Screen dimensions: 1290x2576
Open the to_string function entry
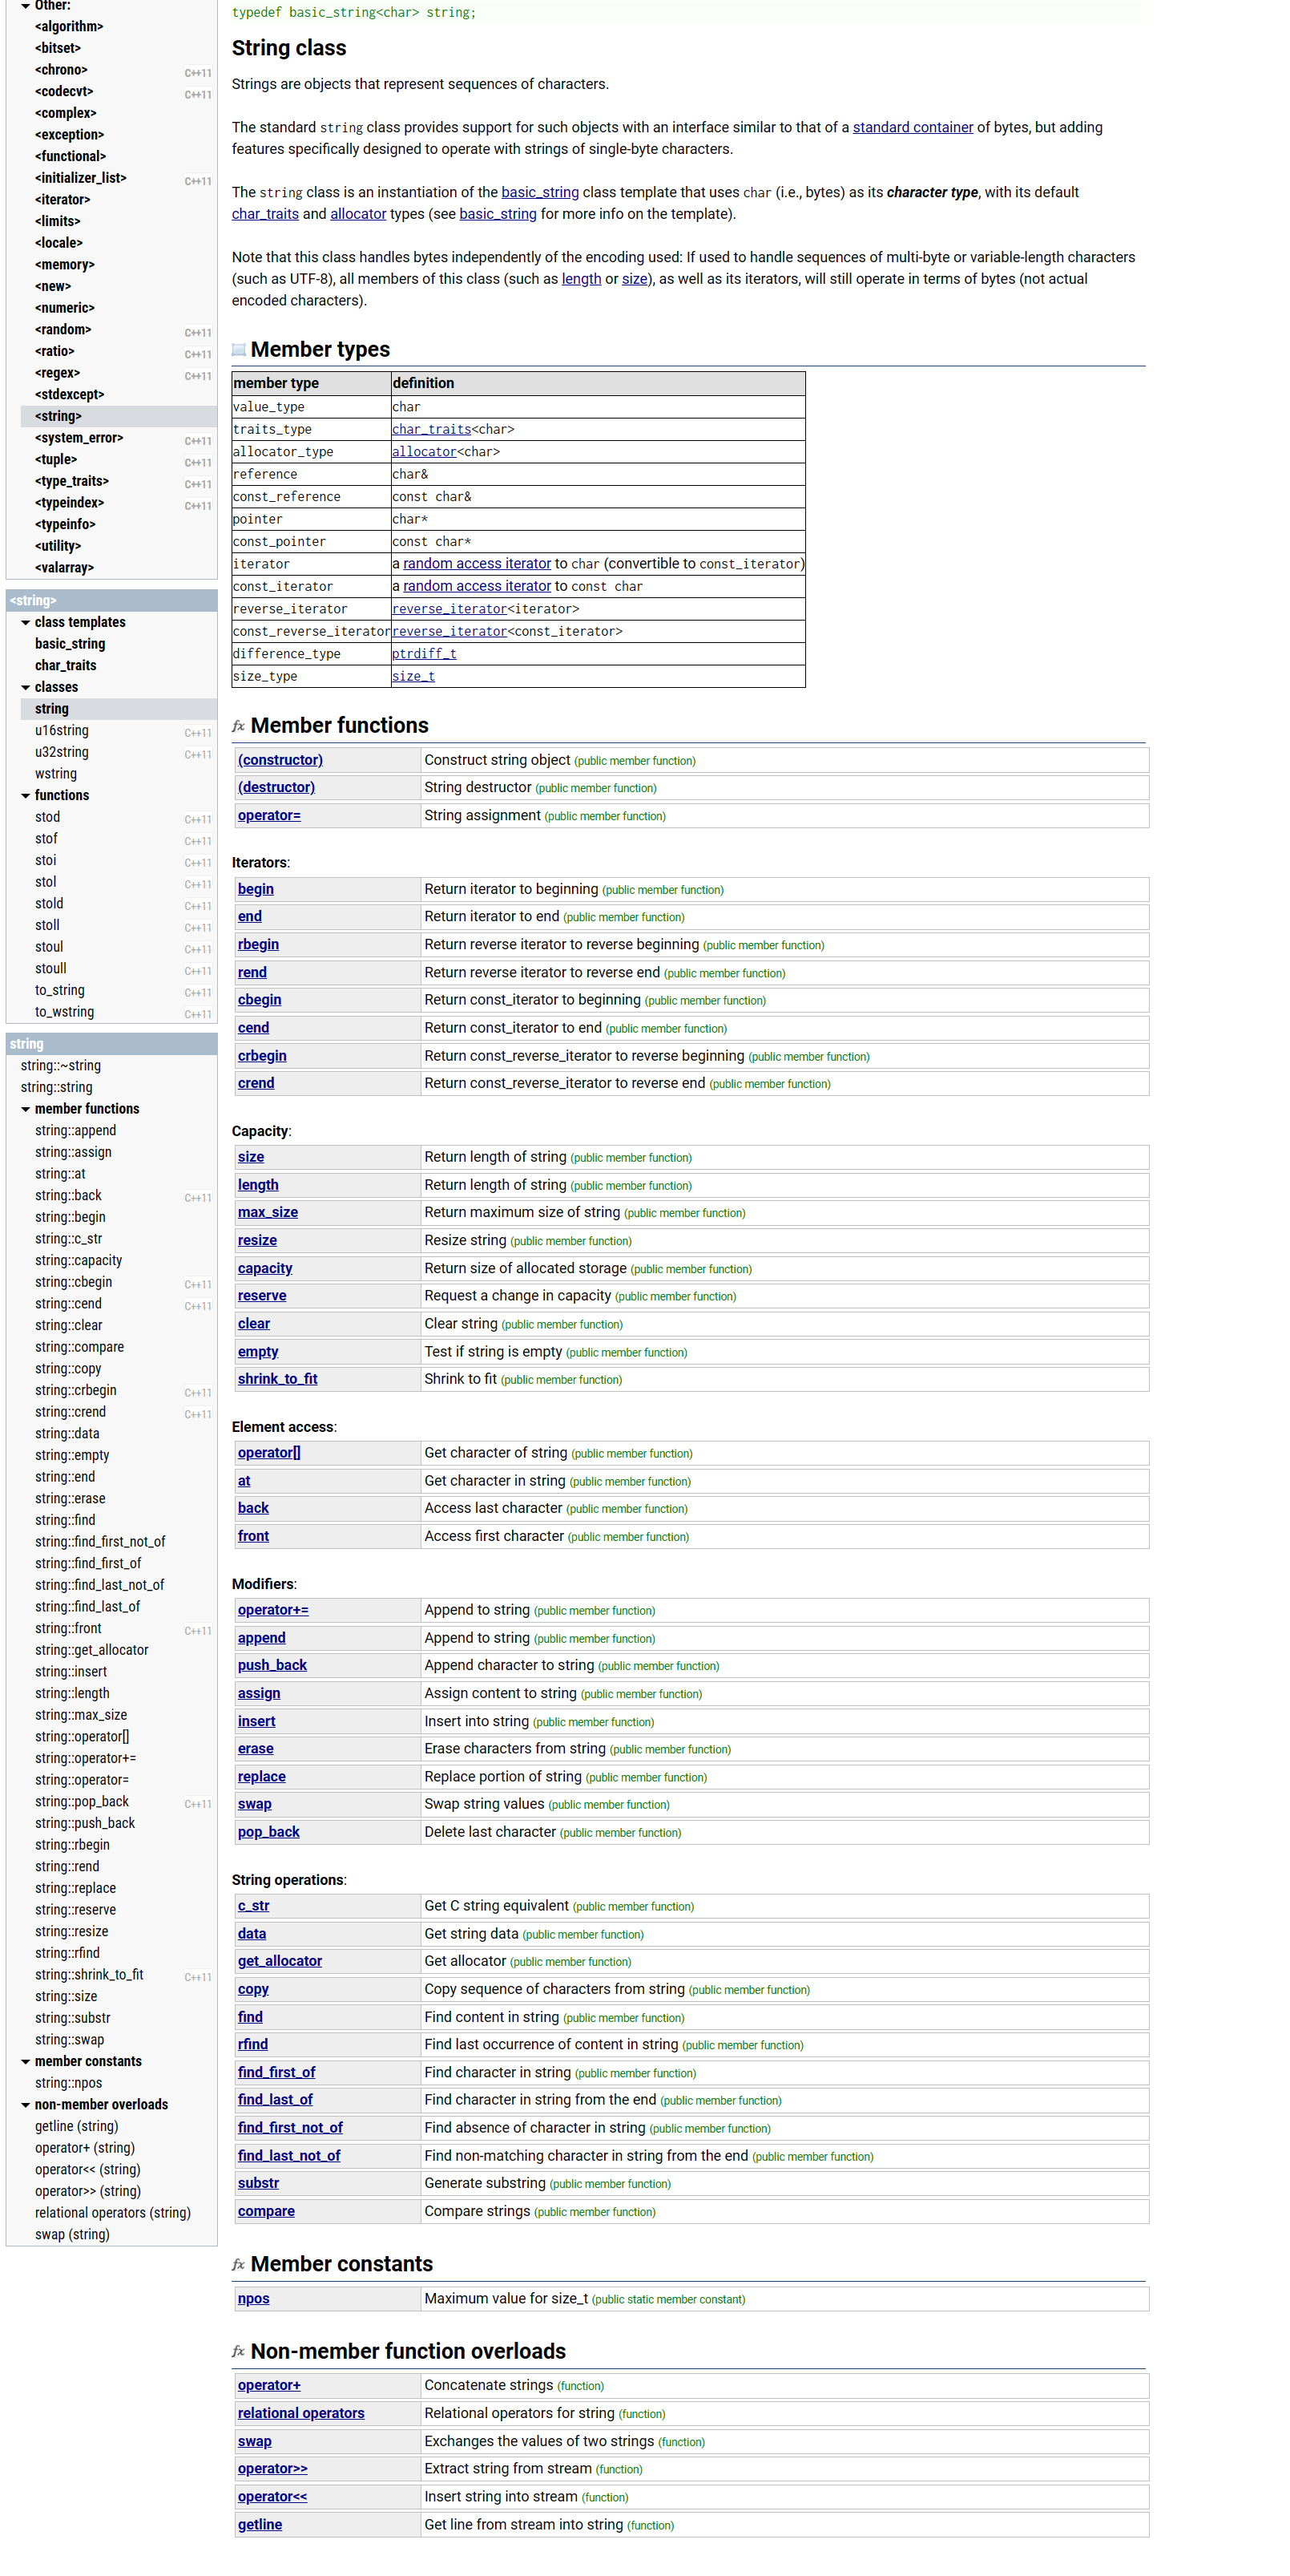tap(60, 990)
